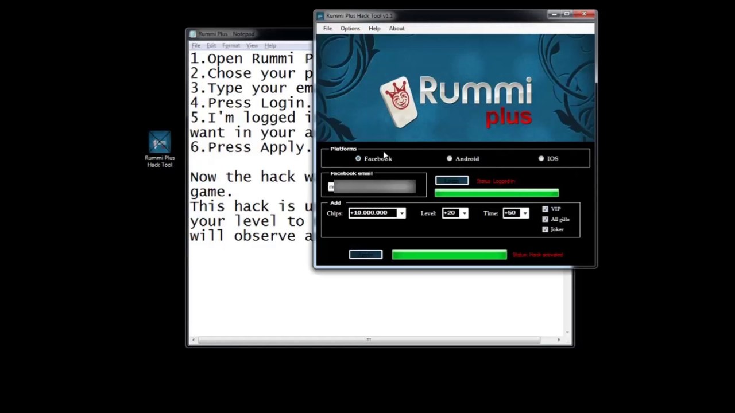
Task: Click the Notepad vertical scroll down arrow
Action: pyautogui.click(x=567, y=332)
